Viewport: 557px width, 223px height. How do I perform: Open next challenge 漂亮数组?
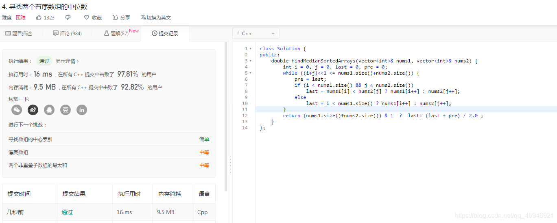coord(18,152)
